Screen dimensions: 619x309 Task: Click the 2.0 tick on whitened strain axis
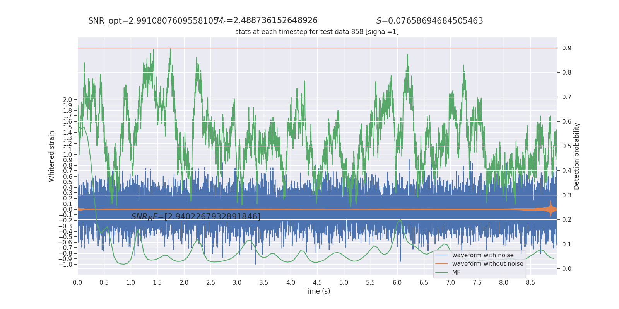tap(68, 100)
